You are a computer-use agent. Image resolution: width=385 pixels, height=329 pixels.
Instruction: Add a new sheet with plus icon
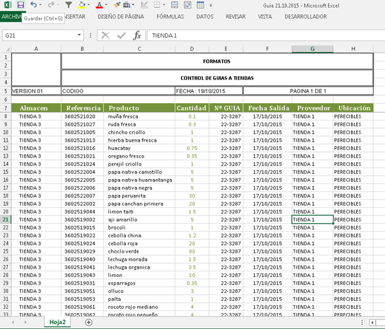(x=89, y=322)
